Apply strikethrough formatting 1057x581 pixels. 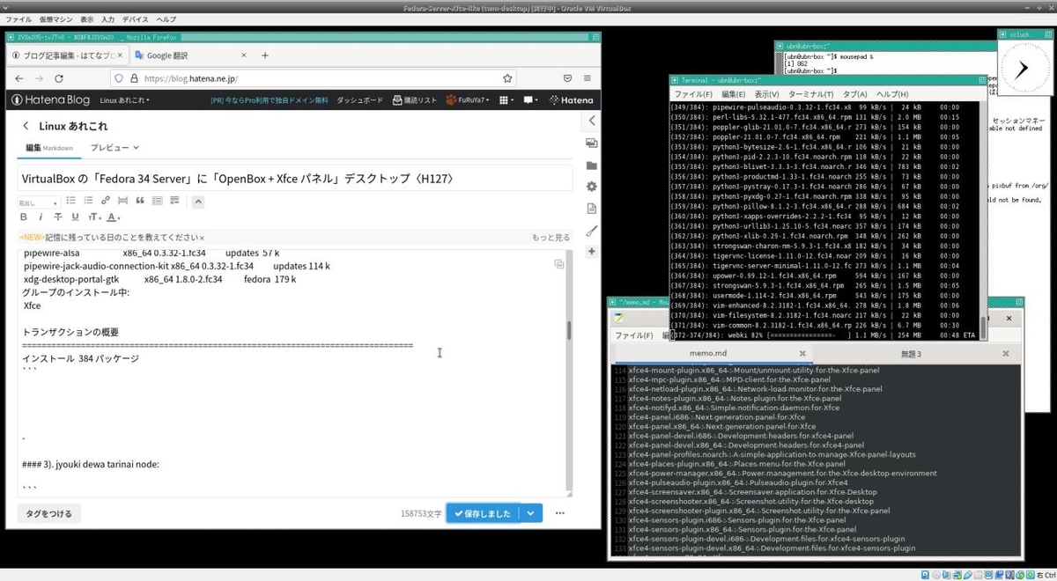point(58,217)
